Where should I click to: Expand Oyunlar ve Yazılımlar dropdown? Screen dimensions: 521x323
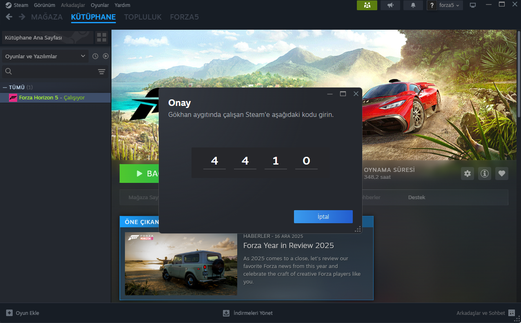pos(45,56)
